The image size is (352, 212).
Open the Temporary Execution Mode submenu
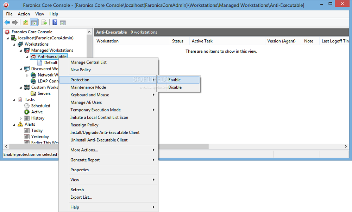[x=109, y=110]
